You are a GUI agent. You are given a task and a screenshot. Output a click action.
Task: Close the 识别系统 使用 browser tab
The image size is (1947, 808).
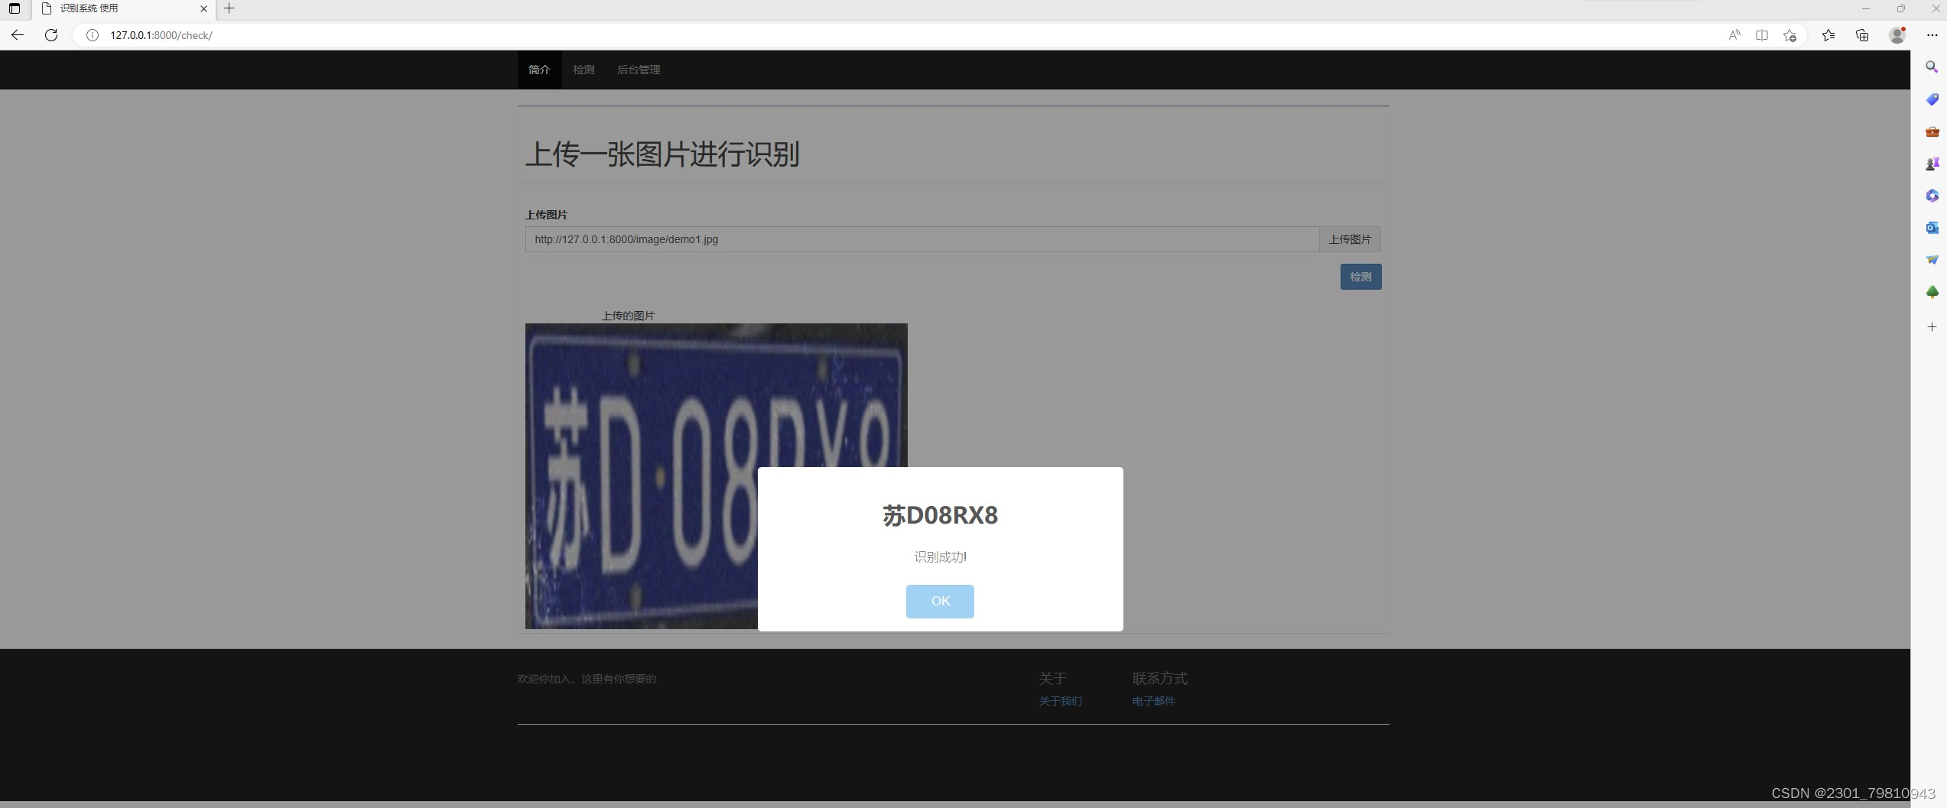(203, 9)
